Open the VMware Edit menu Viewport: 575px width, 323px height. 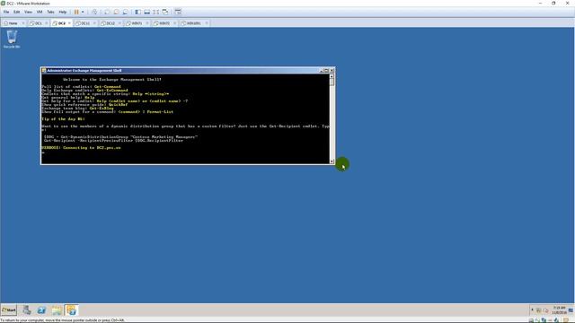click(x=16, y=12)
